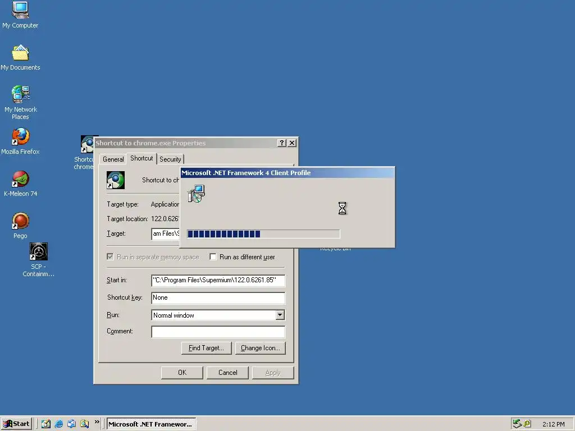Image resolution: width=575 pixels, height=431 pixels.
Task: Click the Microsoft .NET Framework taskbar button
Action: coord(152,424)
